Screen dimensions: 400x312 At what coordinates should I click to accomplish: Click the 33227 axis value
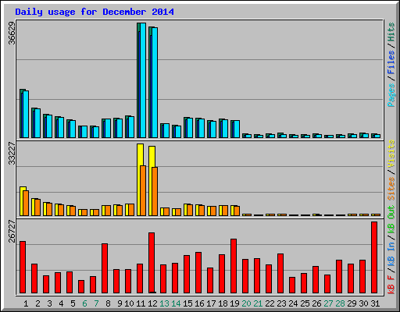click(x=12, y=154)
